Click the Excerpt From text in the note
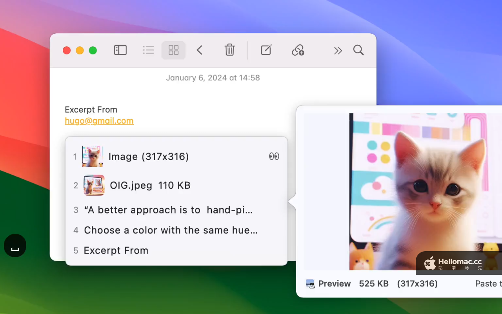Screen dimensions: 502x314 click(91, 110)
